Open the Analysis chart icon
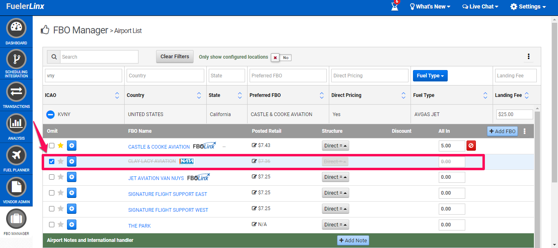Image resolution: width=558 pixels, height=248 pixels. pos(16,124)
